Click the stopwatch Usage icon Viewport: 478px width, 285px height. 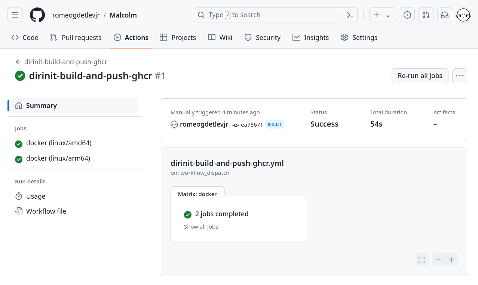pyautogui.click(x=19, y=196)
